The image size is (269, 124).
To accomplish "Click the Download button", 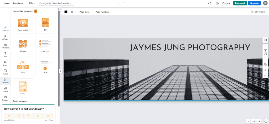I will [x=240, y=3].
